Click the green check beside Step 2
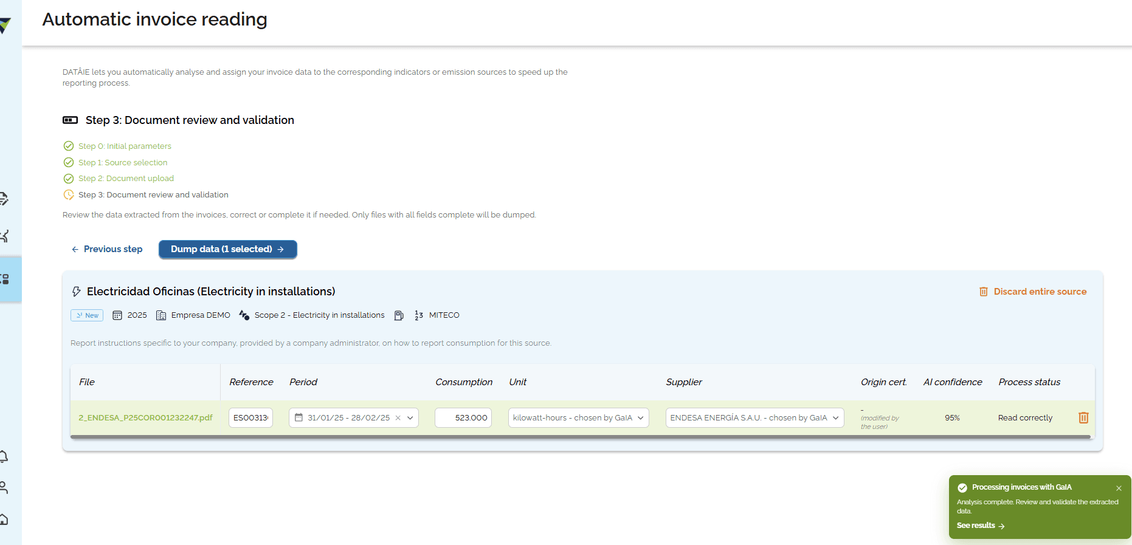Screen dimensions: 1132x545 pos(69,179)
